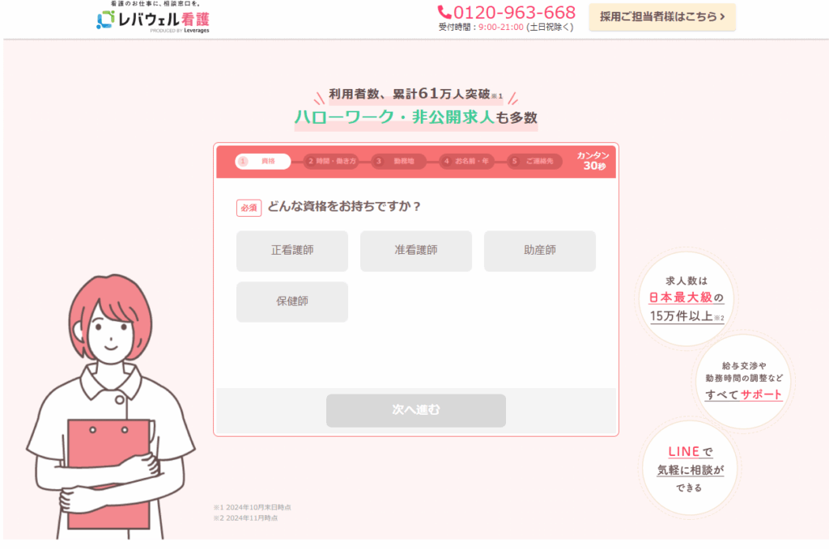Jump to step 4 お名前・年
Image resolution: width=829 pixels, height=549 pixels.
coord(467,161)
